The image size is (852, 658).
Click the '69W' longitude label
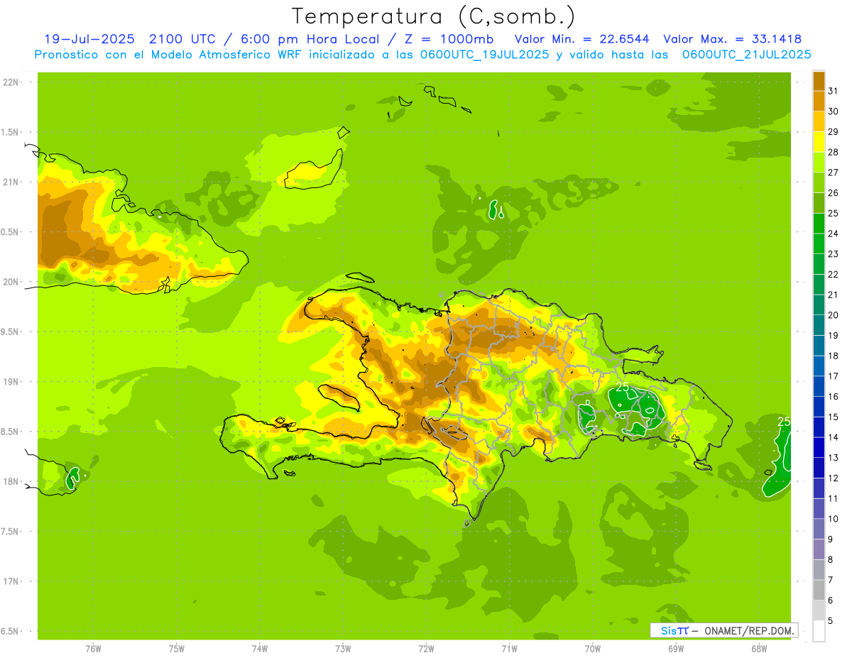click(676, 649)
